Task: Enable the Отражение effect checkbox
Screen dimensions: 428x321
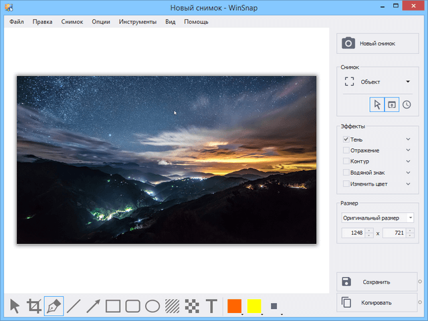Action: pos(346,150)
